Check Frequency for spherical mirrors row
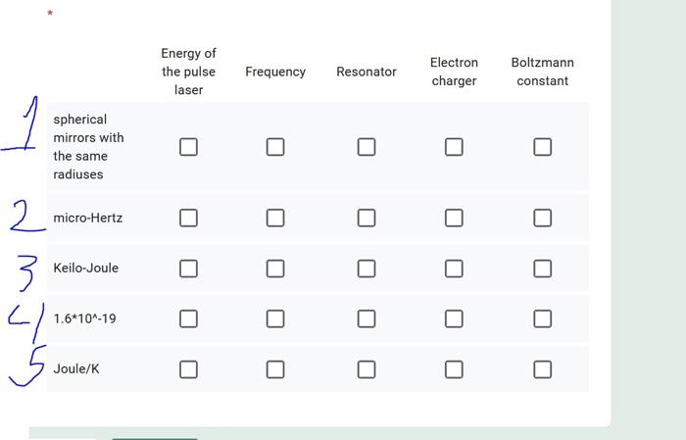This screenshot has height=440, width=686. coord(275,147)
